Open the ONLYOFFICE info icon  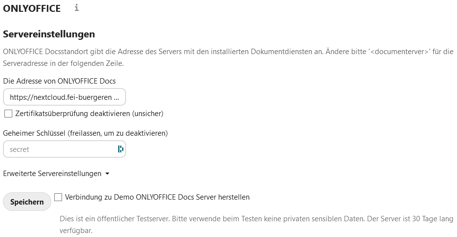76,7
